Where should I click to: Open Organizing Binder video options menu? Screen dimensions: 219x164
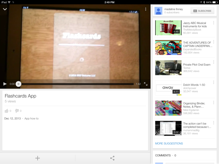coord(214,103)
